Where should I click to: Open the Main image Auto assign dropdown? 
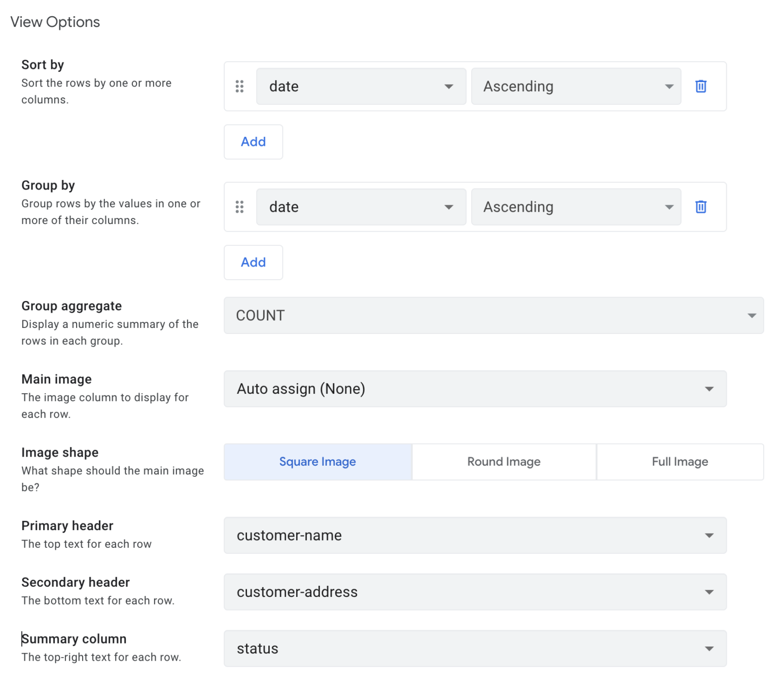pos(475,389)
